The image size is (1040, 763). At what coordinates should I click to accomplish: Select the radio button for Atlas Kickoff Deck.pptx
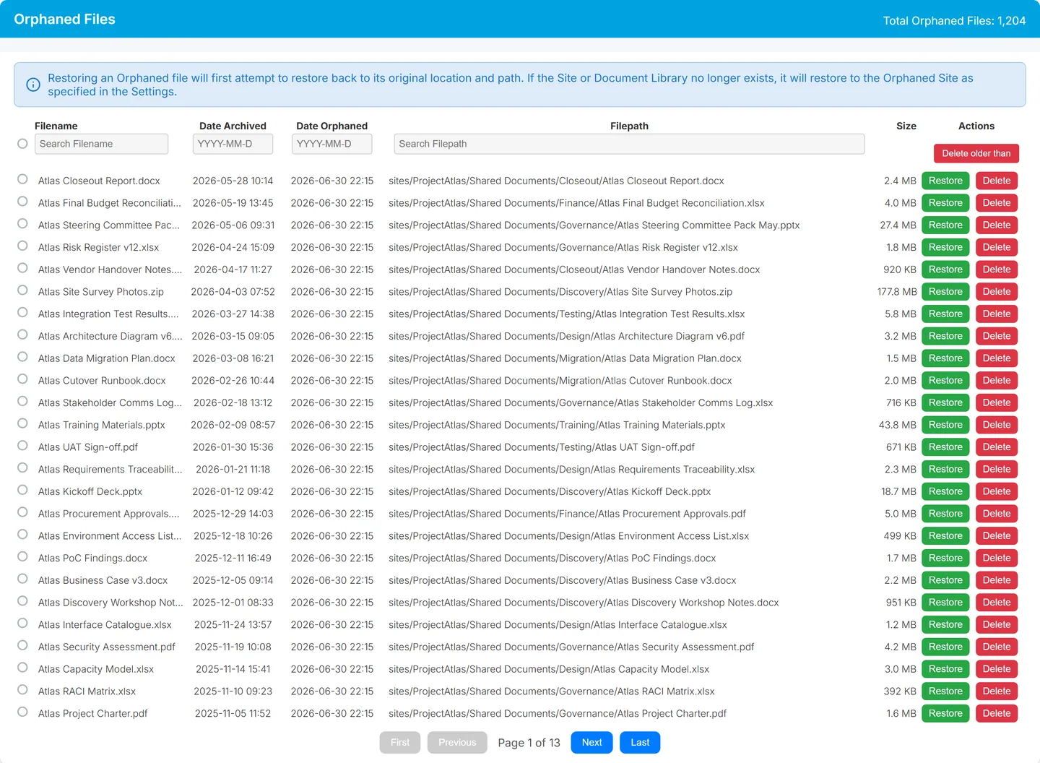(x=22, y=490)
